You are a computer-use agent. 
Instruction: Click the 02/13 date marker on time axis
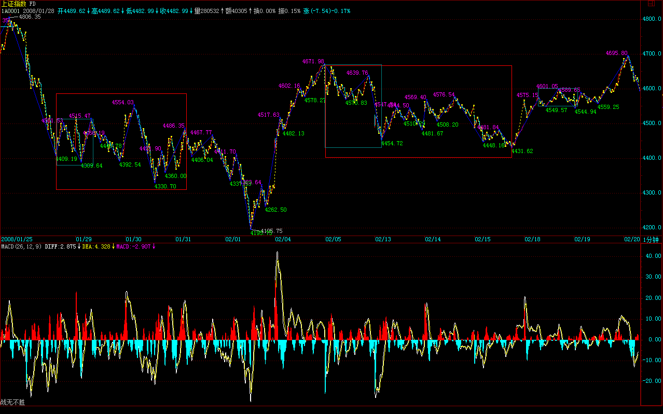[x=383, y=239]
